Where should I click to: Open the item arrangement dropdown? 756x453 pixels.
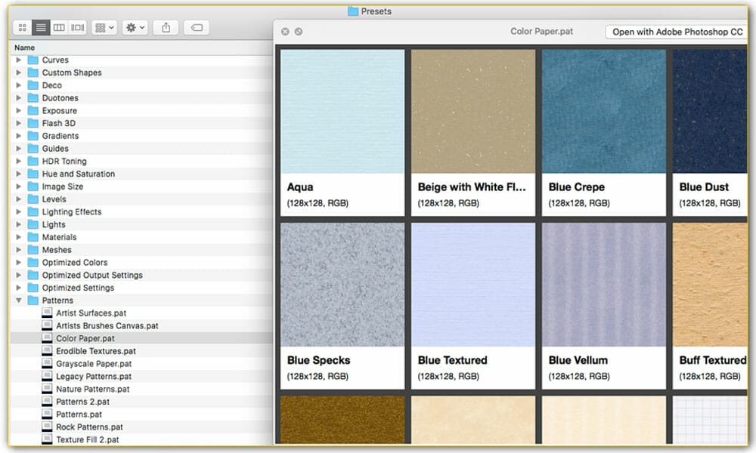click(x=104, y=27)
